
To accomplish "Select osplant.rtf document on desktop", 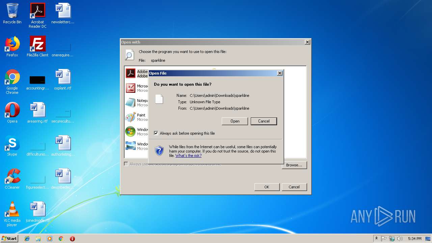I will (63, 80).
